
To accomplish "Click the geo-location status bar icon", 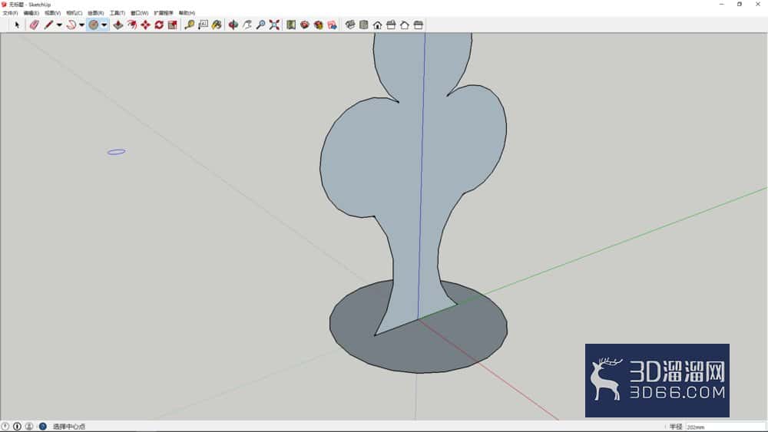I will coord(5,426).
